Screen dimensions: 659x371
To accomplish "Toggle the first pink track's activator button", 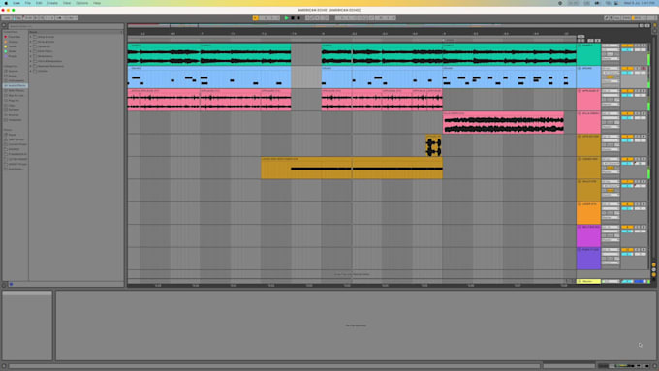I will click(627, 91).
